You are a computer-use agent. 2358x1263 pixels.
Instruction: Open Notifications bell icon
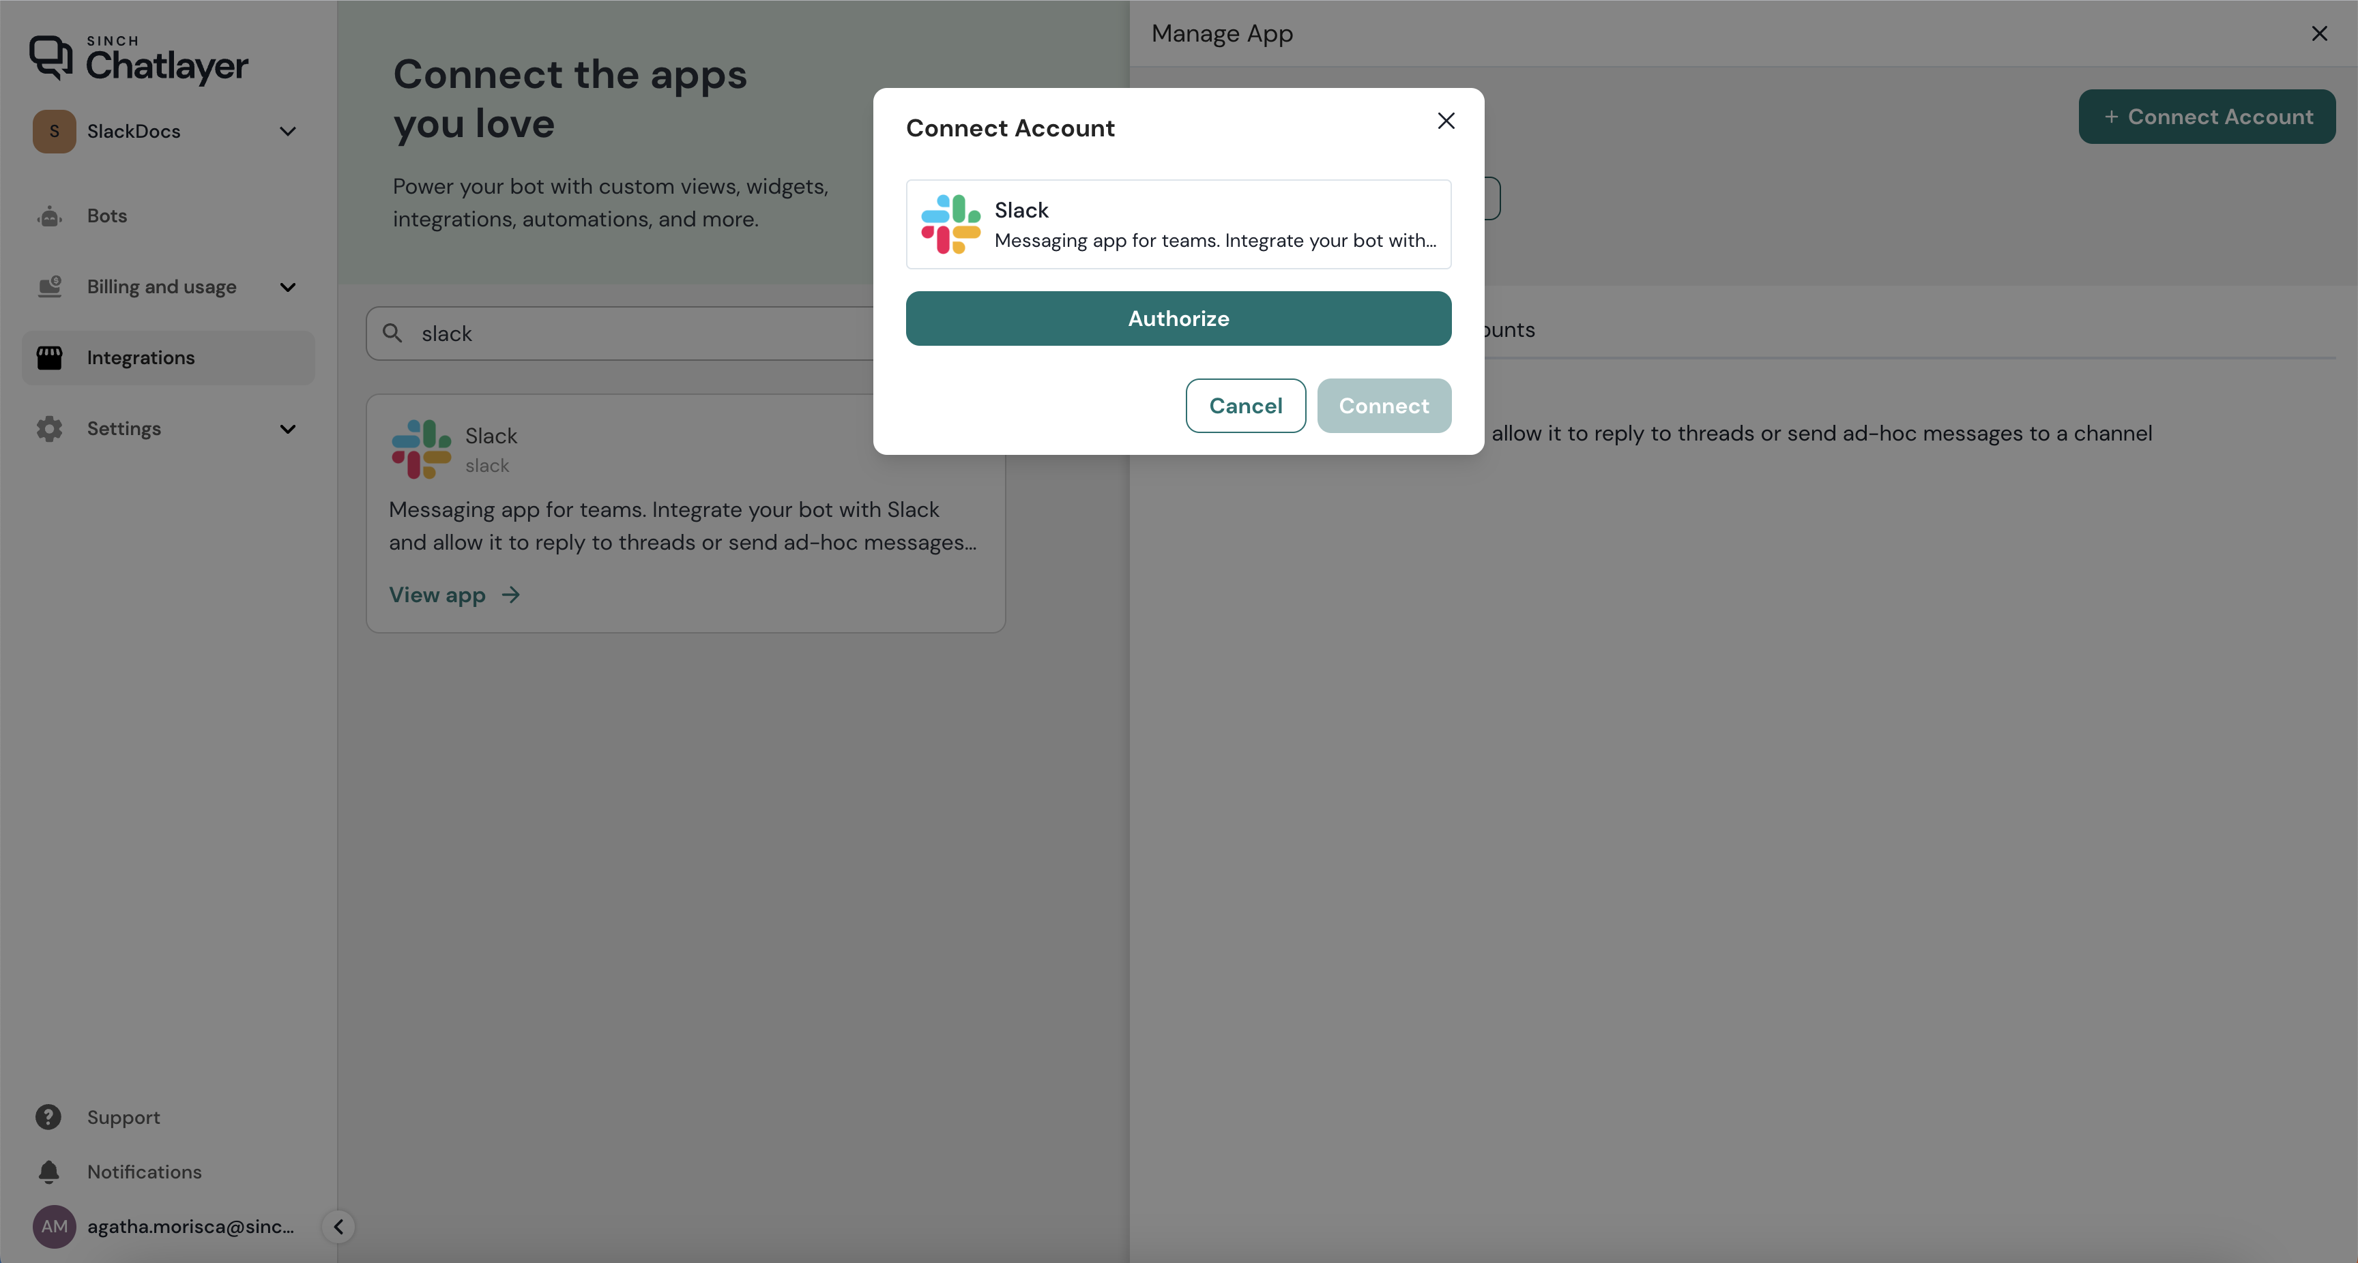point(48,1172)
